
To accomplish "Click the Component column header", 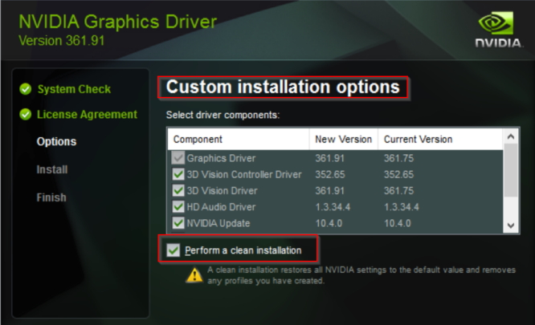I will click(x=238, y=139).
